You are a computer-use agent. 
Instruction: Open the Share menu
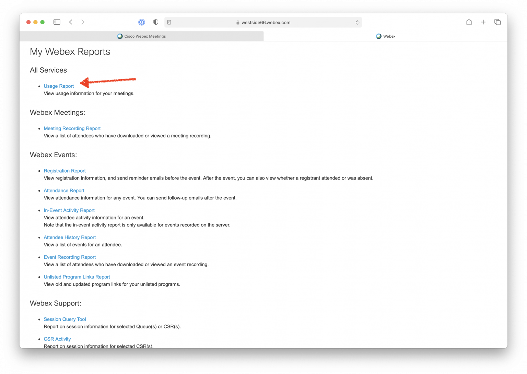469,22
